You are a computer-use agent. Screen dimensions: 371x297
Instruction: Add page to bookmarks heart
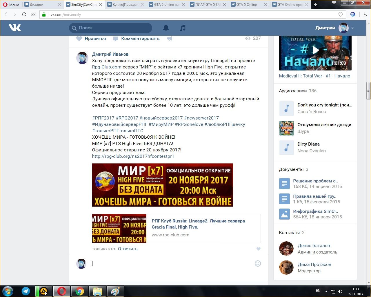coord(341,15)
